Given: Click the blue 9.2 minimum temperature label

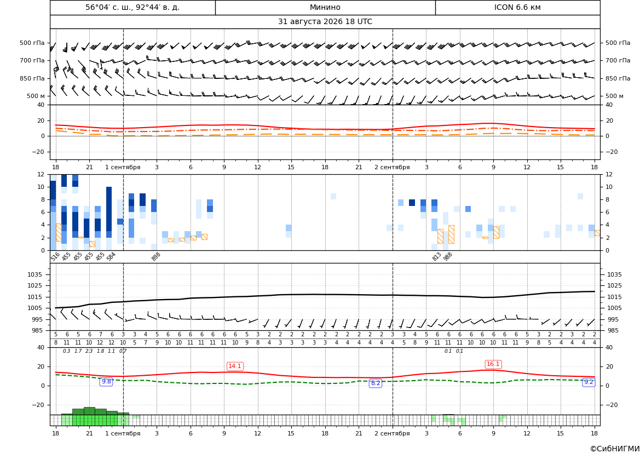Looking at the screenshot, I should 589,382.
